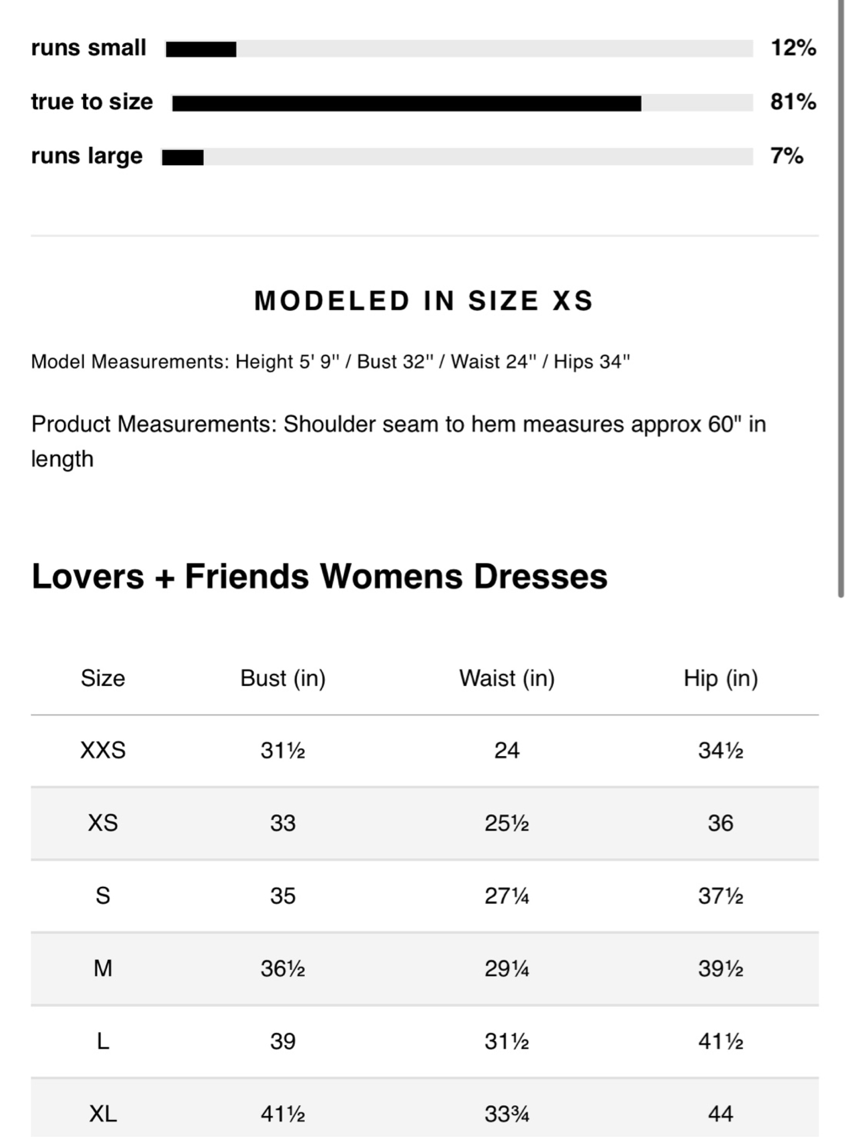Screen dimensions: 850x1137
Task: Select the S size row label
Action: click(x=103, y=896)
